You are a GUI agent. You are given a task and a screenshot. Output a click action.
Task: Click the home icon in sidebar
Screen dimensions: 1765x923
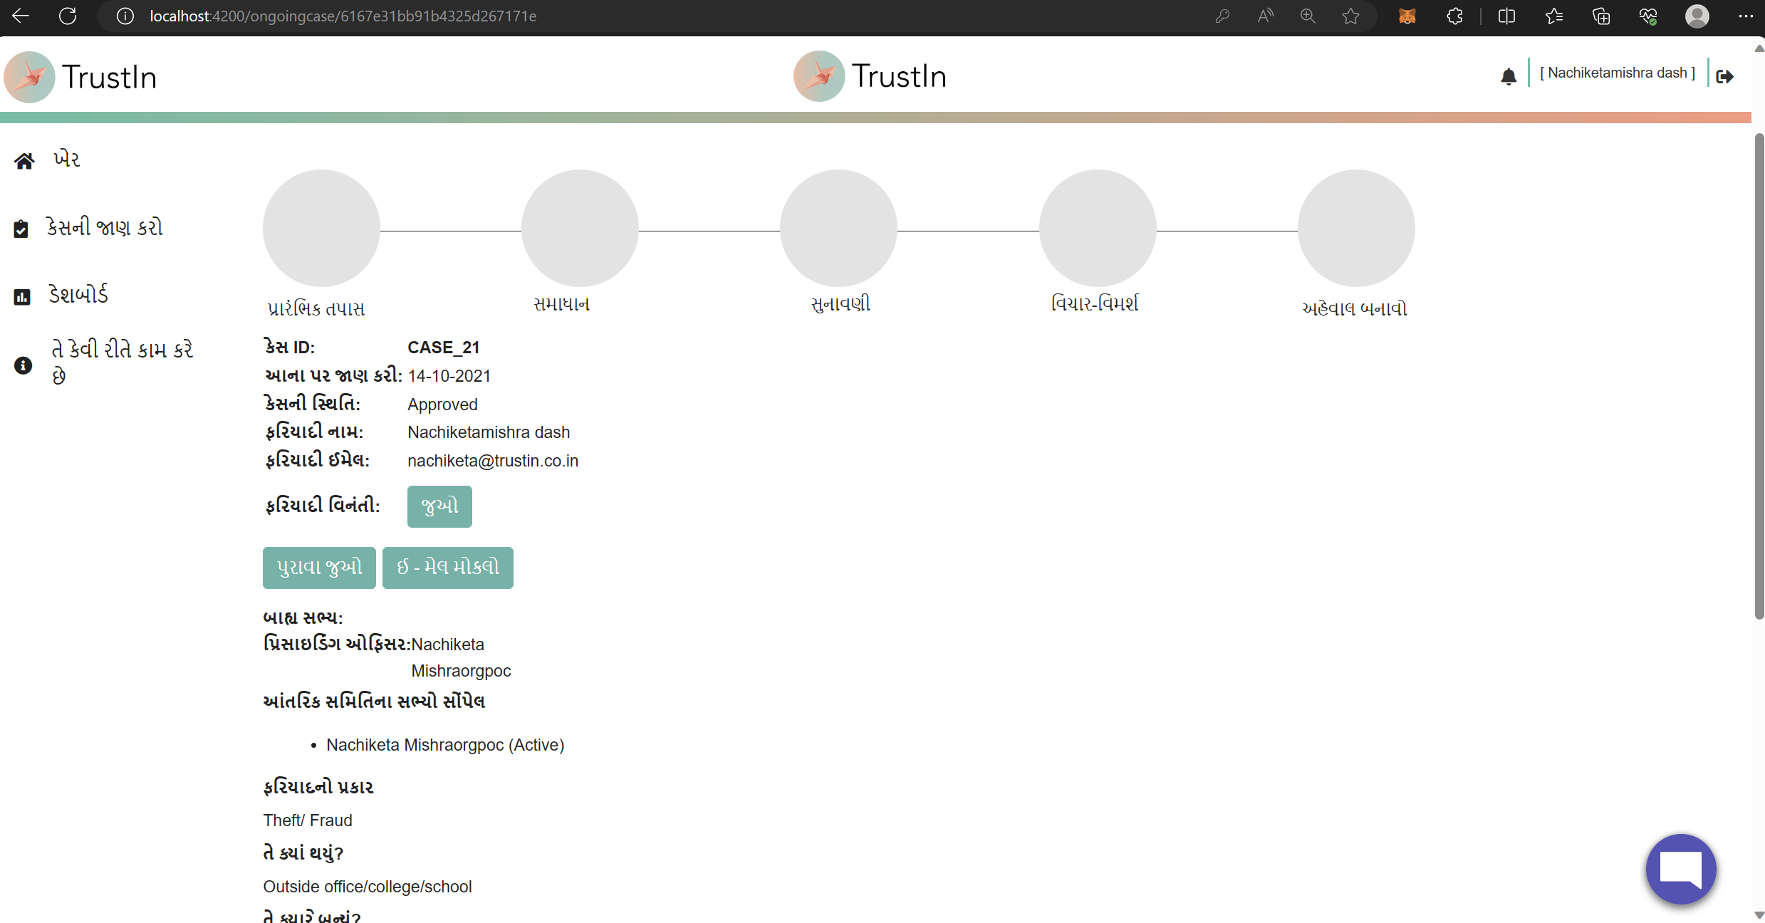[24, 161]
